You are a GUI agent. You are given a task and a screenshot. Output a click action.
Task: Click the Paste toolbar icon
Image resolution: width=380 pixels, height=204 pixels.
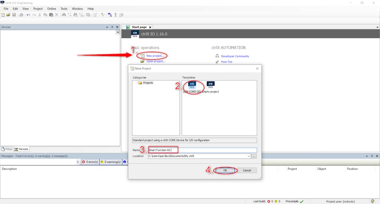(x=51, y=15)
